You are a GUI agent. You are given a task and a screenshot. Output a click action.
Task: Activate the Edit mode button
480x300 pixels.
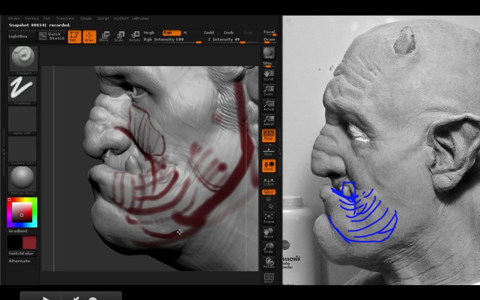(74, 36)
